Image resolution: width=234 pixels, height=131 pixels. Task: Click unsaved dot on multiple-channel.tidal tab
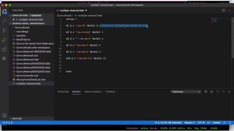click(x=86, y=11)
